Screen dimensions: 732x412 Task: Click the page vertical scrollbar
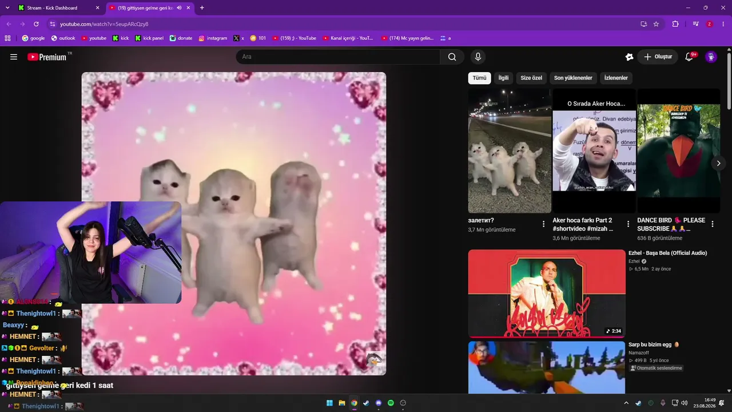[729, 80]
